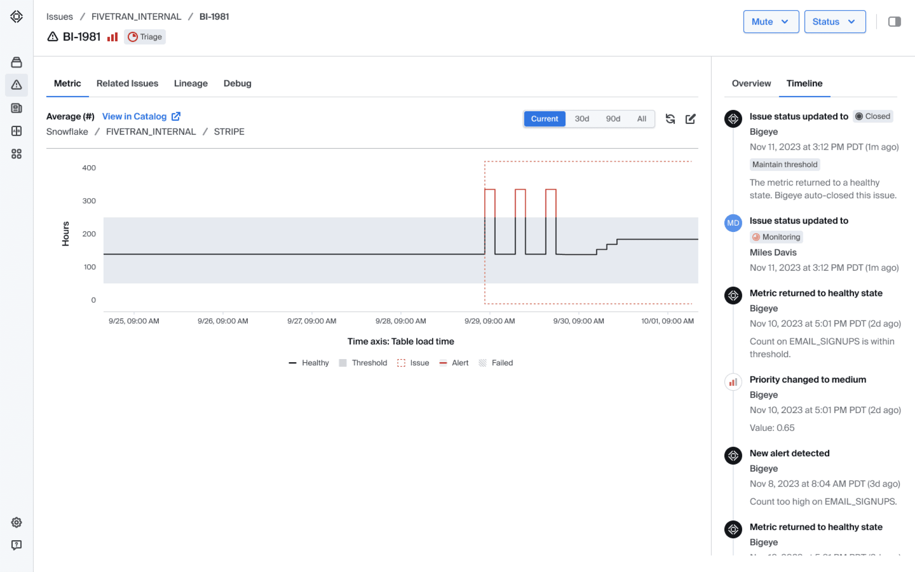This screenshot has width=915, height=572.
Task: Click the first red alert spike on chart
Action: (x=490, y=203)
